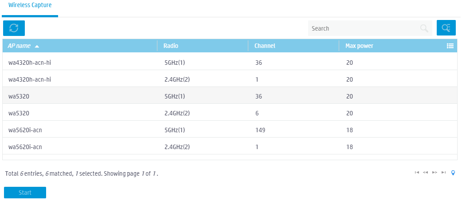Screen dimensions: 462x201
Task: Switch to the Wireless Capture tab
Action: point(30,5)
